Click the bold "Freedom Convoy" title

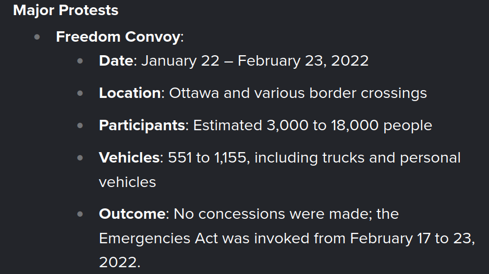tap(118, 37)
